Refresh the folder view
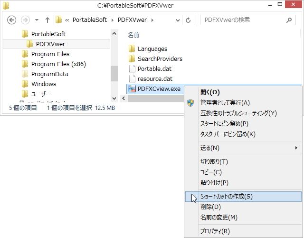304x238 pixels. (188, 20)
